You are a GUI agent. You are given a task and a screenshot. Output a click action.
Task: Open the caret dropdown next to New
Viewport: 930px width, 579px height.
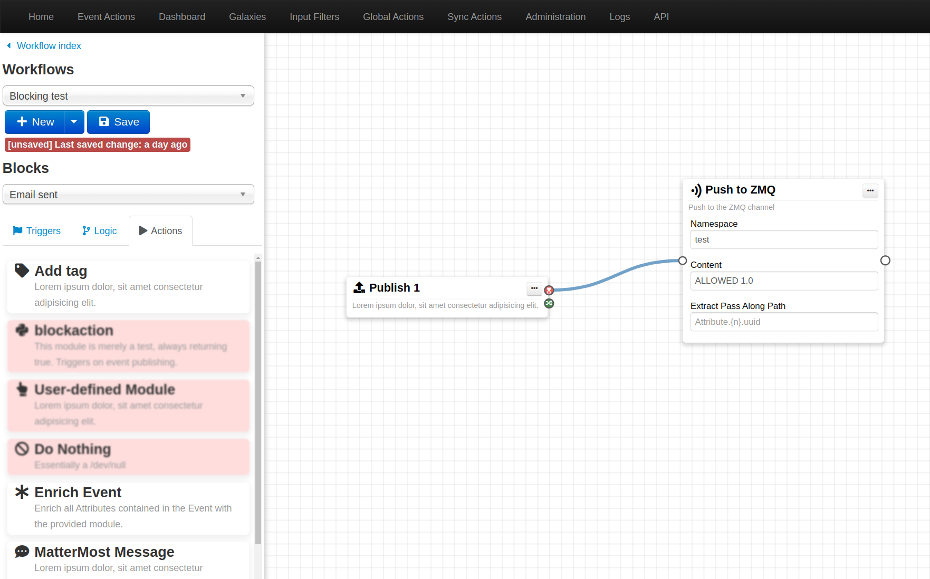[x=74, y=122]
